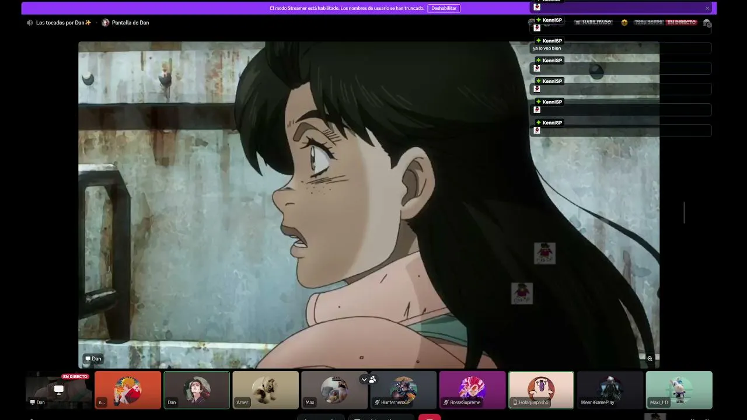This screenshot has width=747, height=420.
Task: Select Max's participant tile
Action: [334, 390]
